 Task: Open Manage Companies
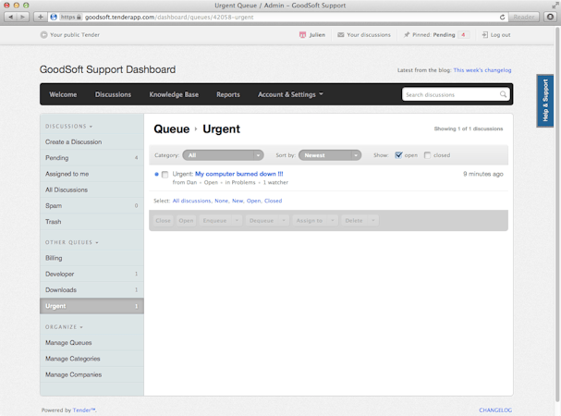pos(91,374)
